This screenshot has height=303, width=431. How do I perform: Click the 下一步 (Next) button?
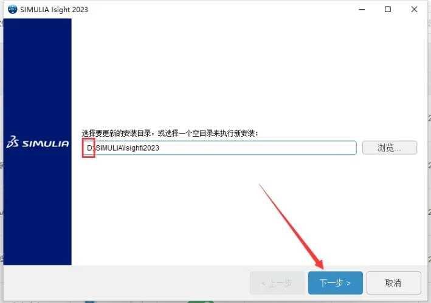336,283
